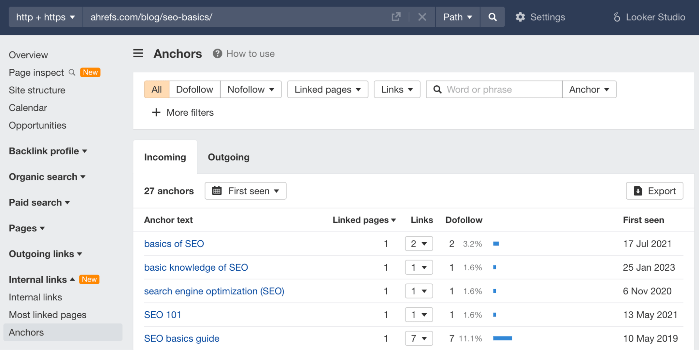
Task: Open the Nofollow filter dropdown
Action: pyautogui.click(x=251, y=90)
